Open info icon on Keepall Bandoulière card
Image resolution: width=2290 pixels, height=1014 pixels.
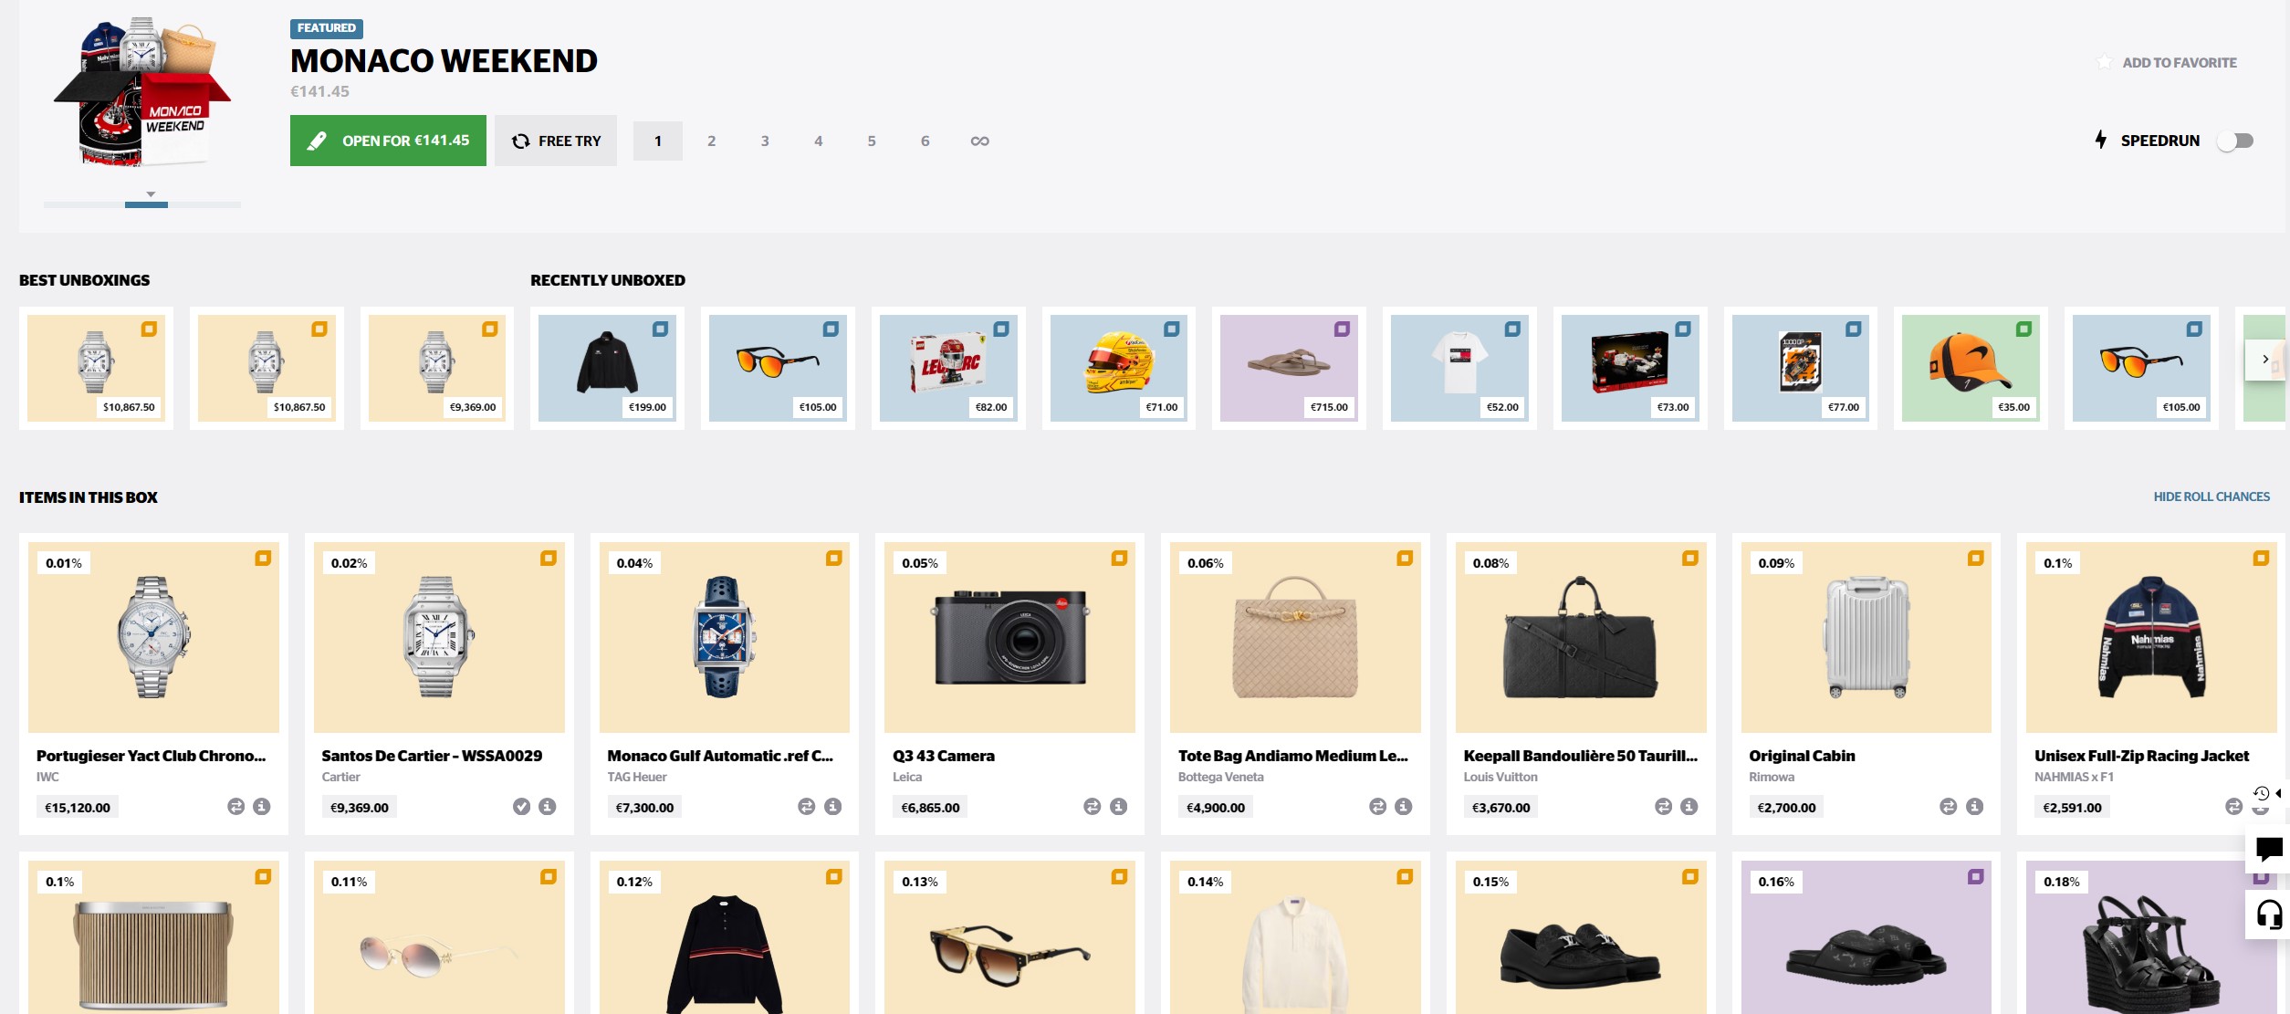pyautogui.click(x=1690, y=807)
